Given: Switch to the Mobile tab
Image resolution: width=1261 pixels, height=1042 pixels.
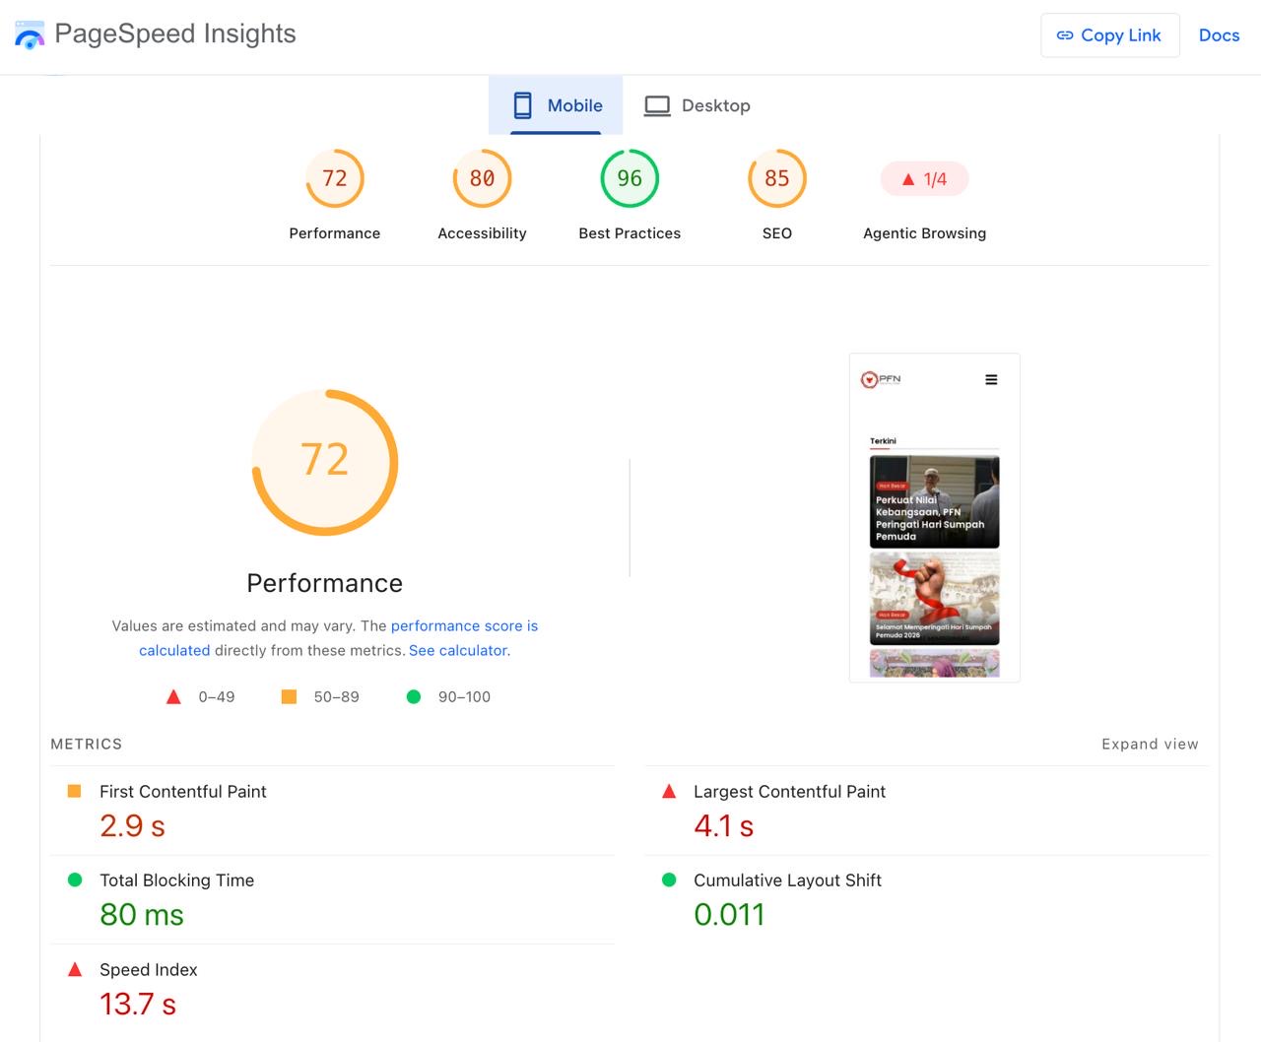Looking at the screenshot, I should (x=556, y=105).
